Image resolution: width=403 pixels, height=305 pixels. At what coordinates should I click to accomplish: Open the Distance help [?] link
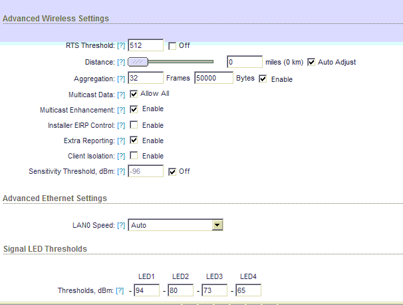coord(121,63)
